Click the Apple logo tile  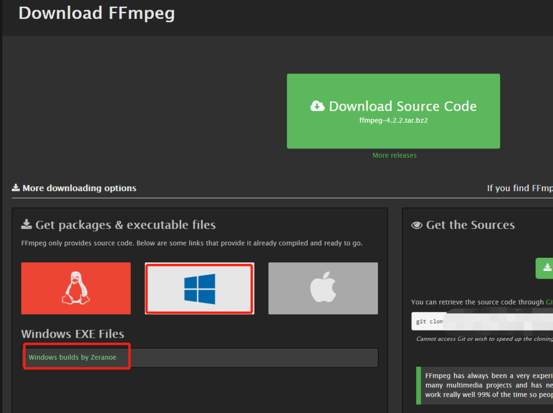click(323, 288)
